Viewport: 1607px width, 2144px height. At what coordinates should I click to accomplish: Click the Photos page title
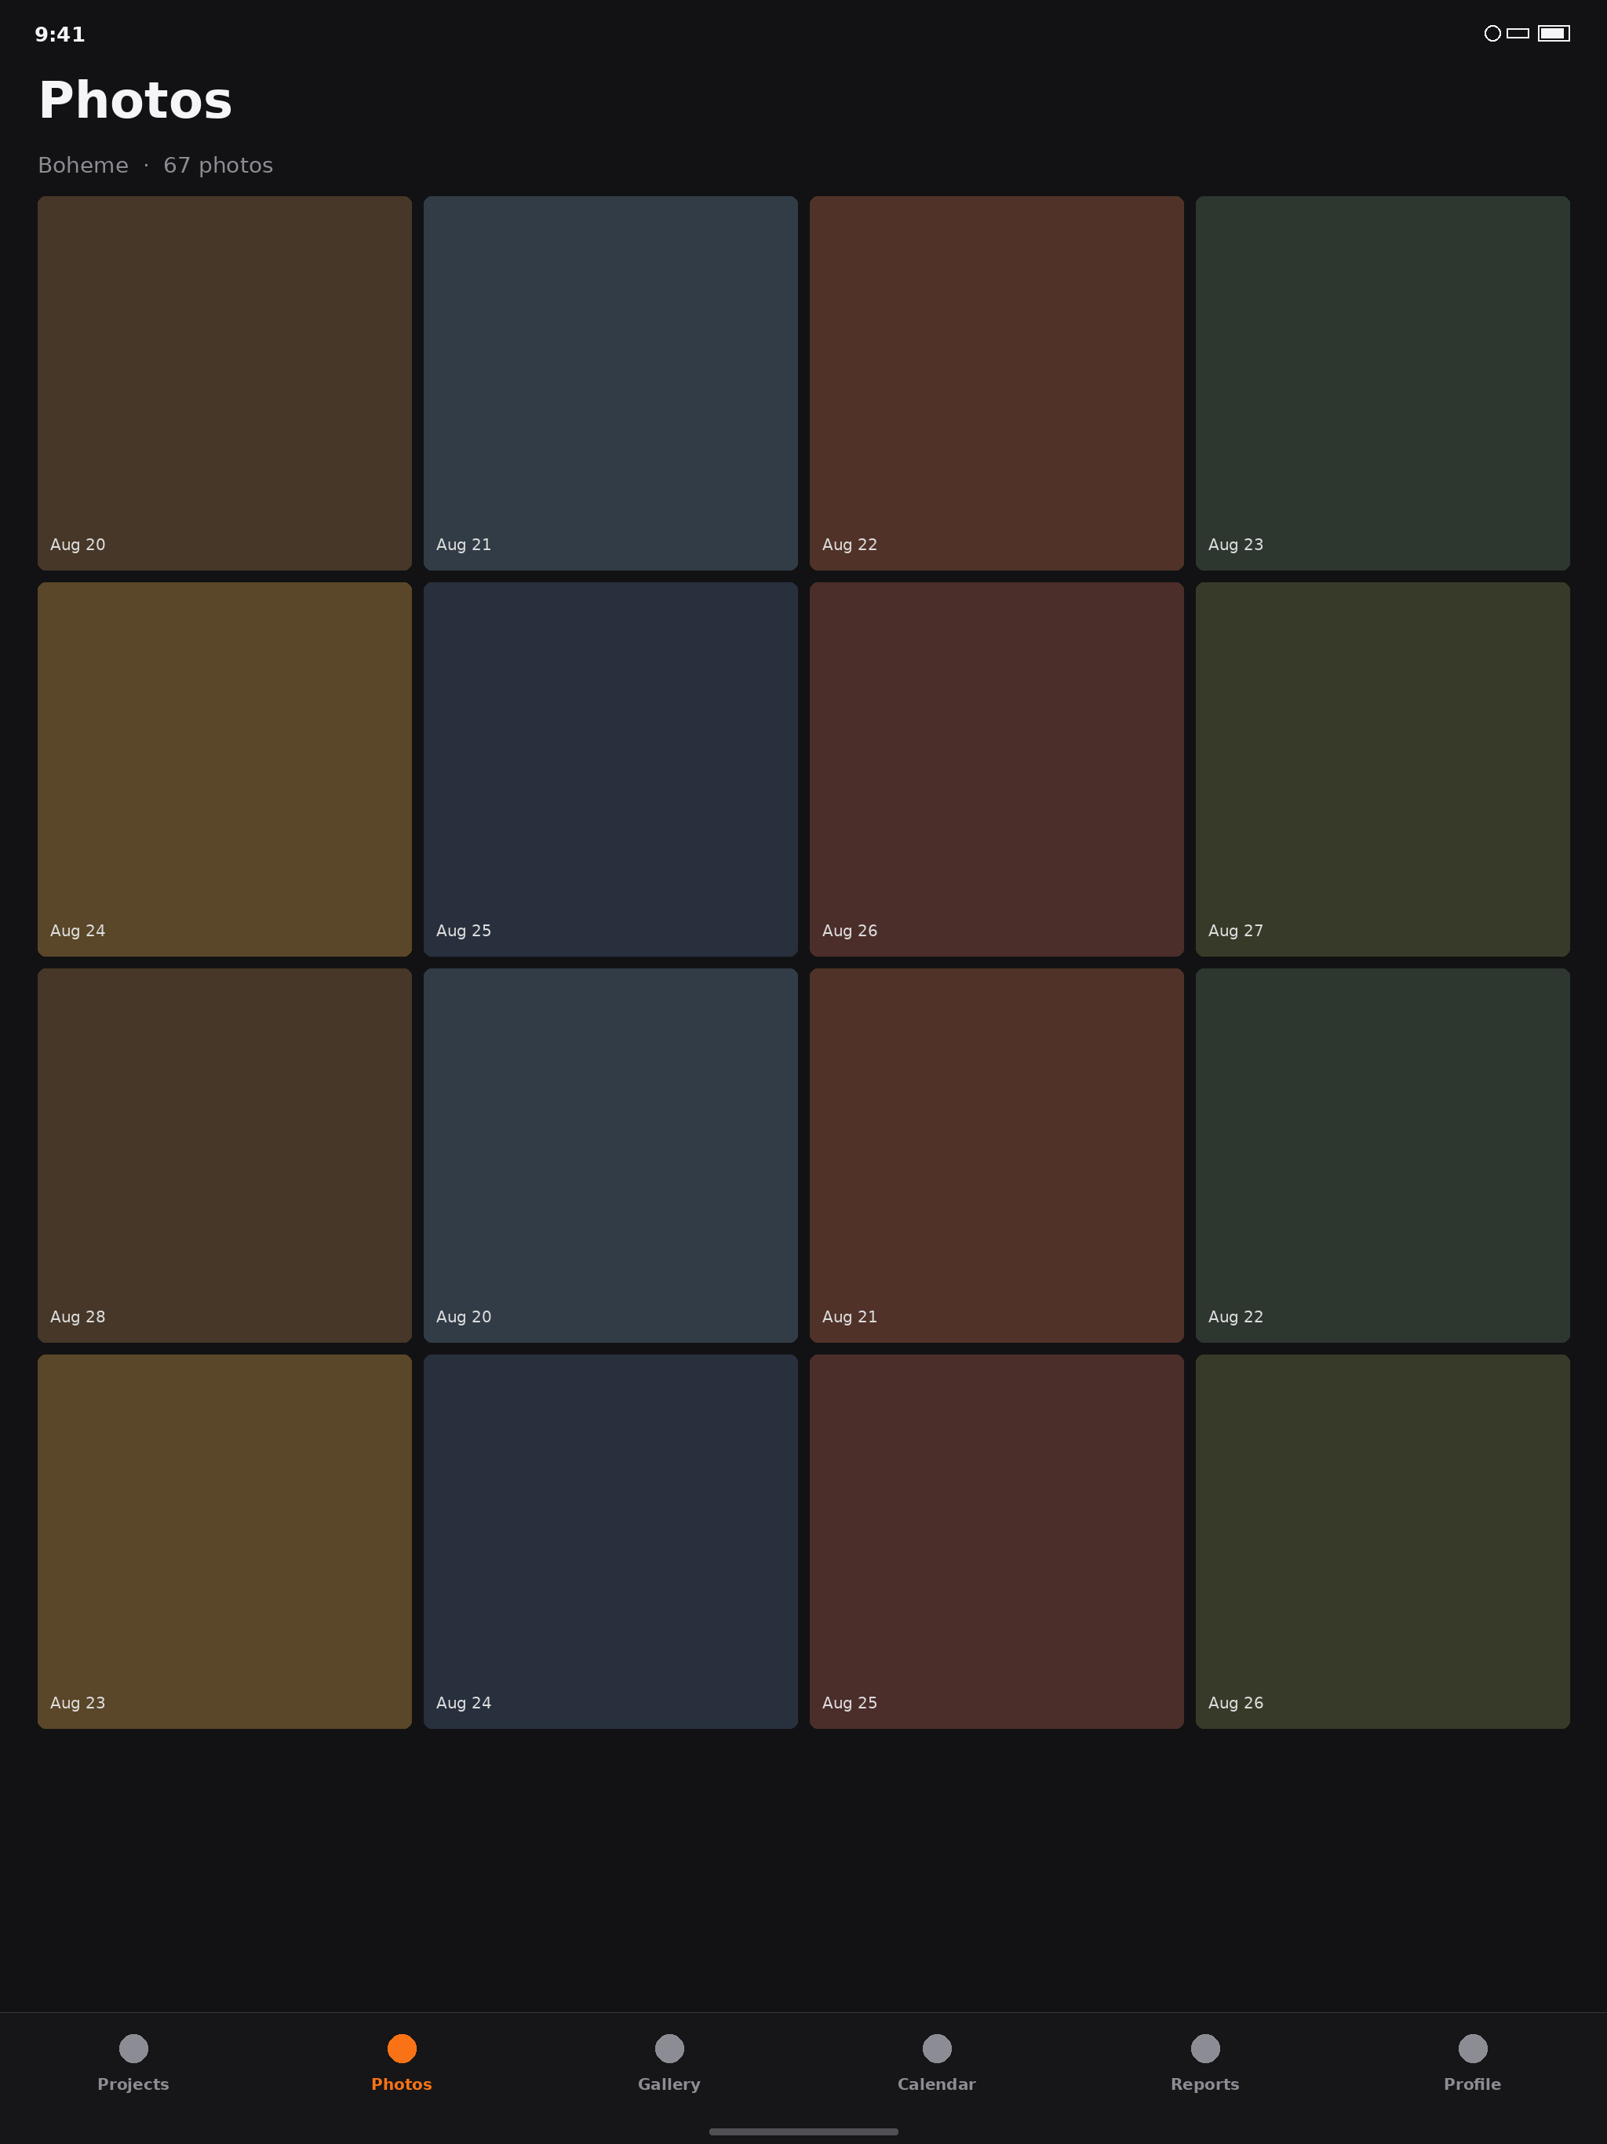click(x=136, y=100)
